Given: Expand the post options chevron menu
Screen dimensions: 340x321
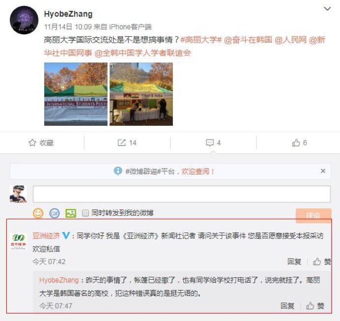Looking at the screenshot, I should coord(327,9).
